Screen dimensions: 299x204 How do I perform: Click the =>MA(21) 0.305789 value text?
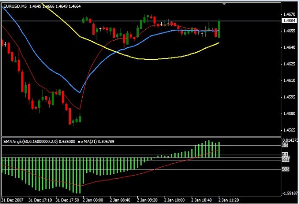coord(96,142)
